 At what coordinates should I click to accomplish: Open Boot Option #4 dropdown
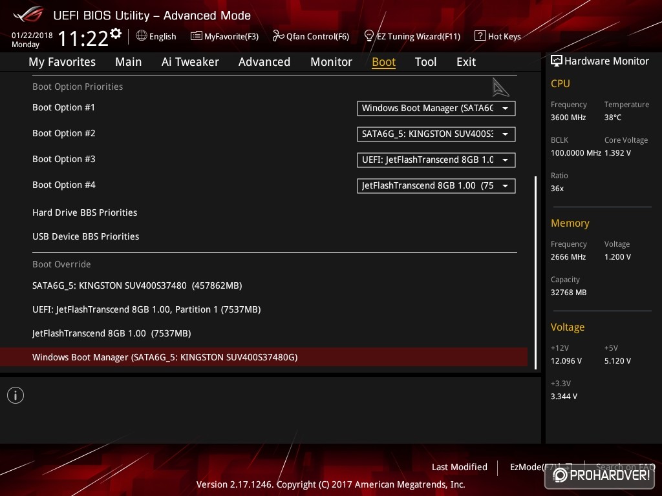[x=436, y=185]
